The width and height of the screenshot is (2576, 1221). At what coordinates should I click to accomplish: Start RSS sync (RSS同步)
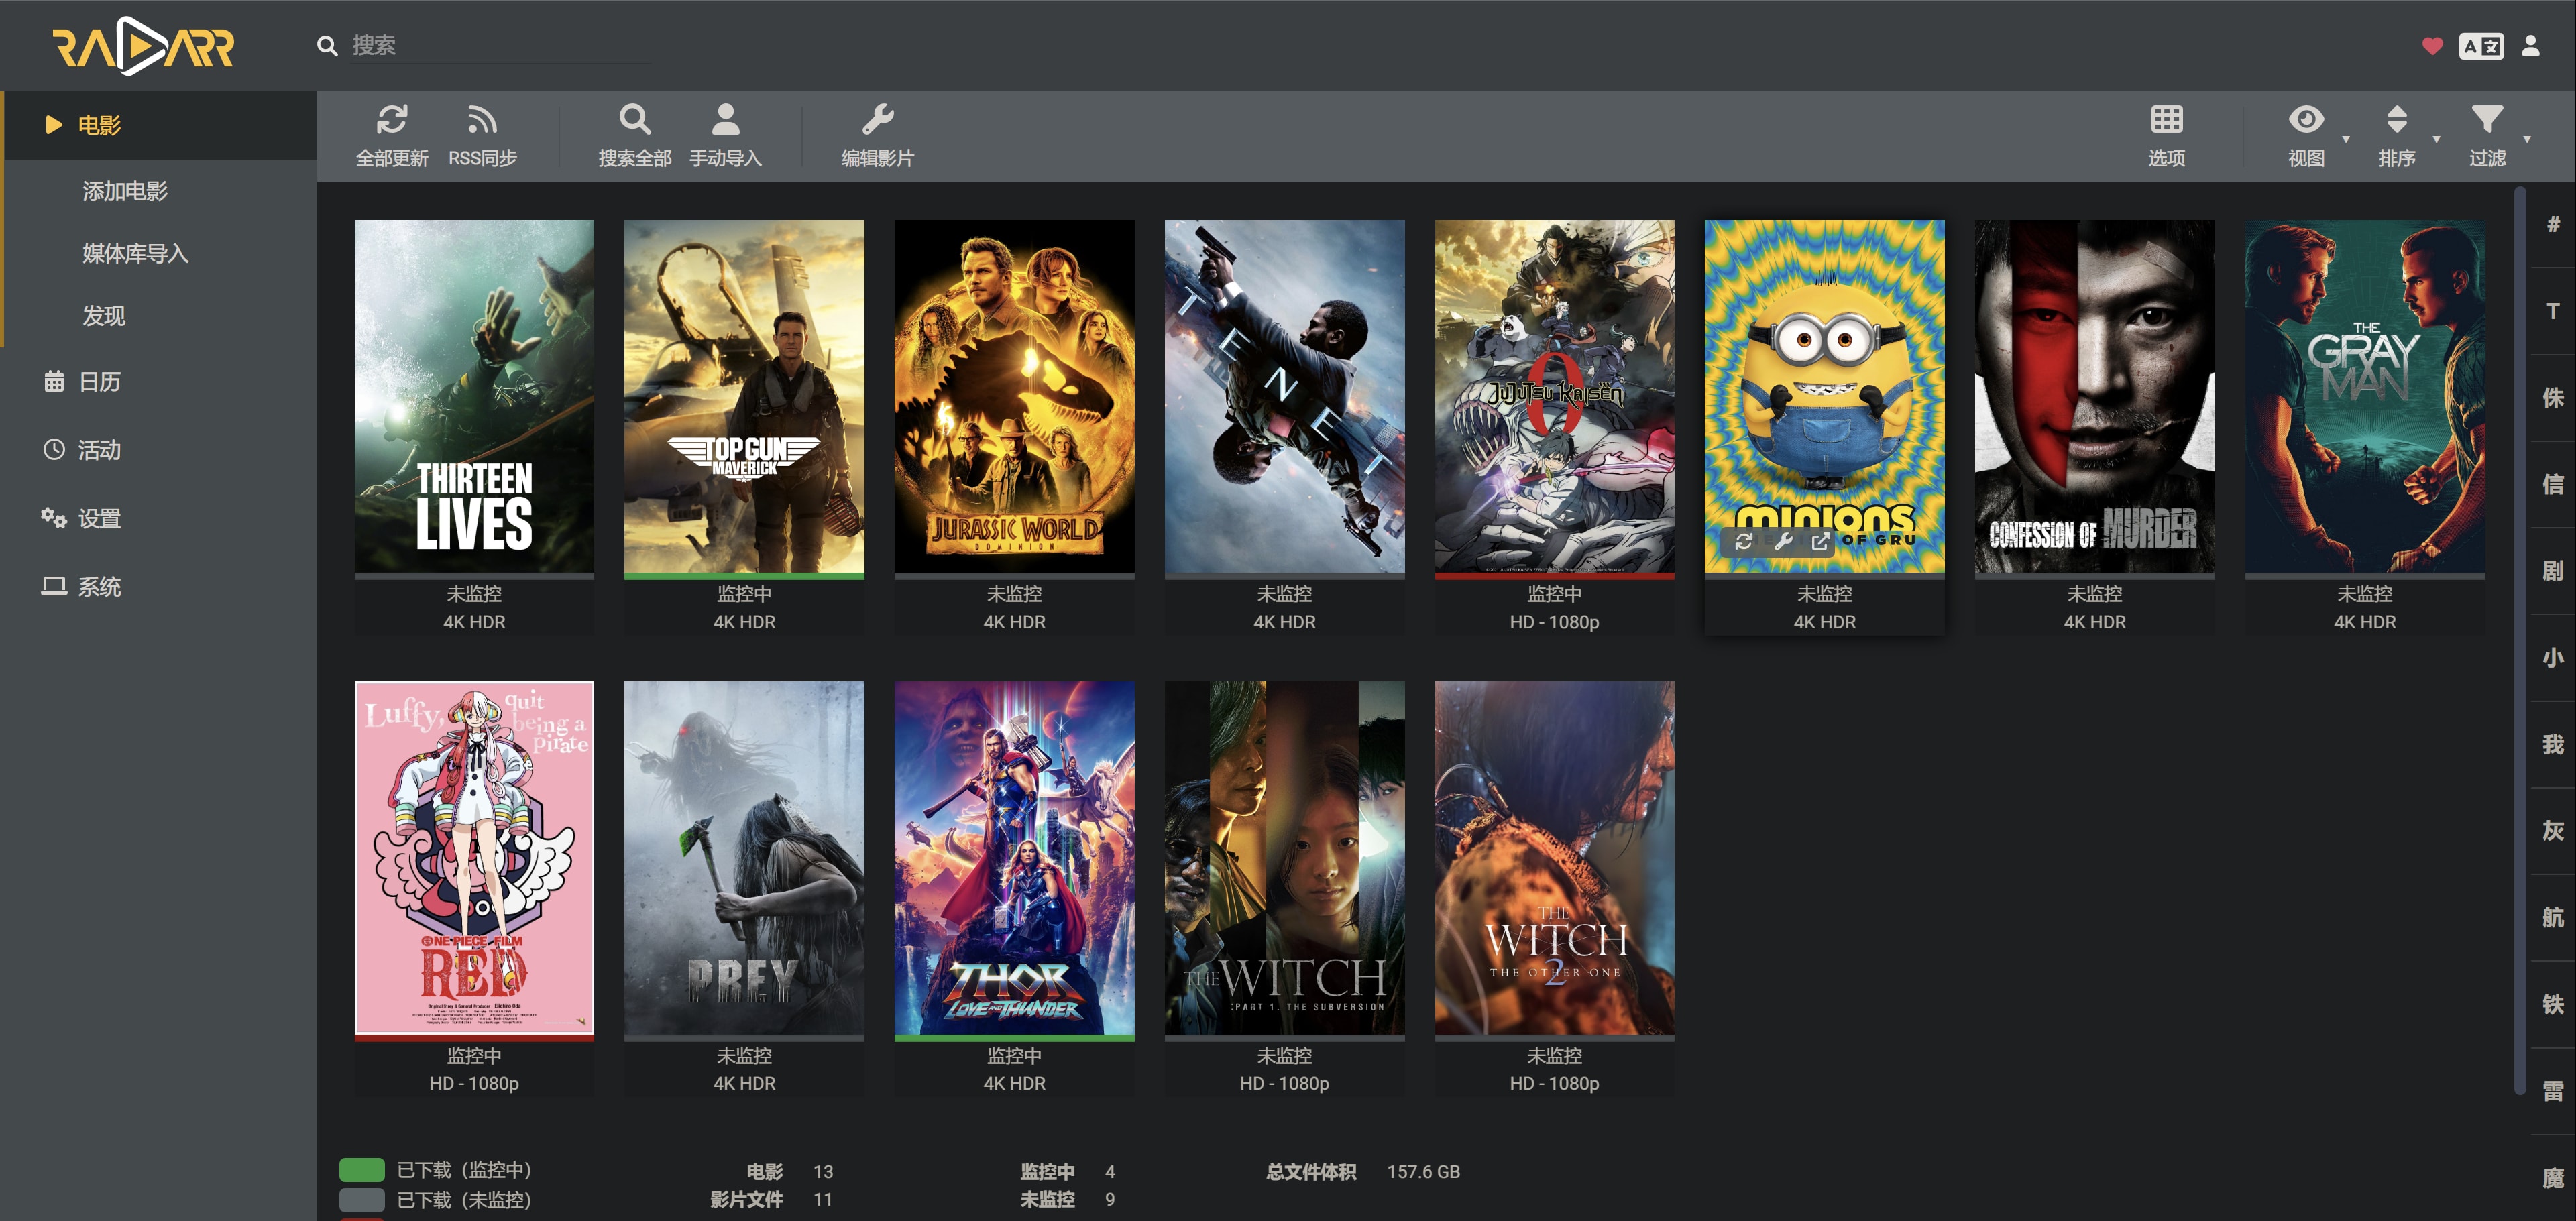point(482,120)
